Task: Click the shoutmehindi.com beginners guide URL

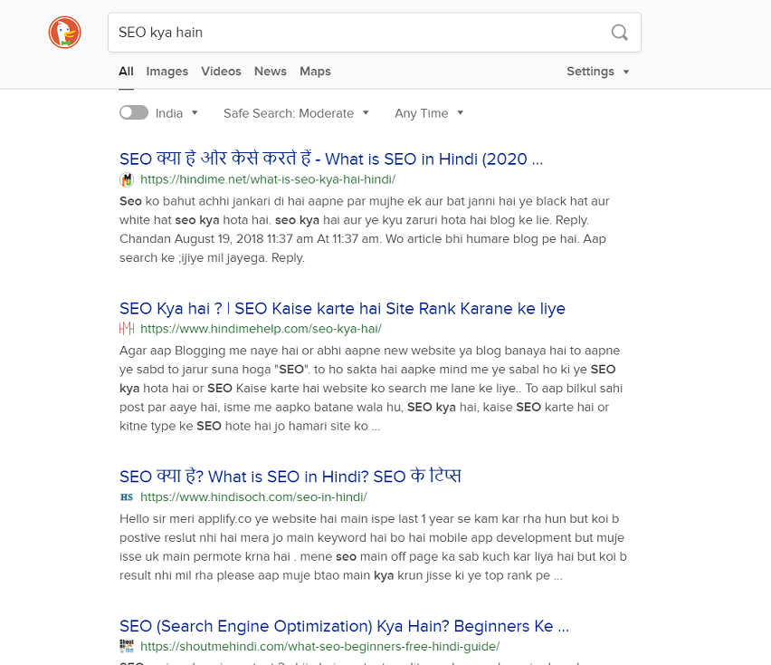Action: point(320,646)
